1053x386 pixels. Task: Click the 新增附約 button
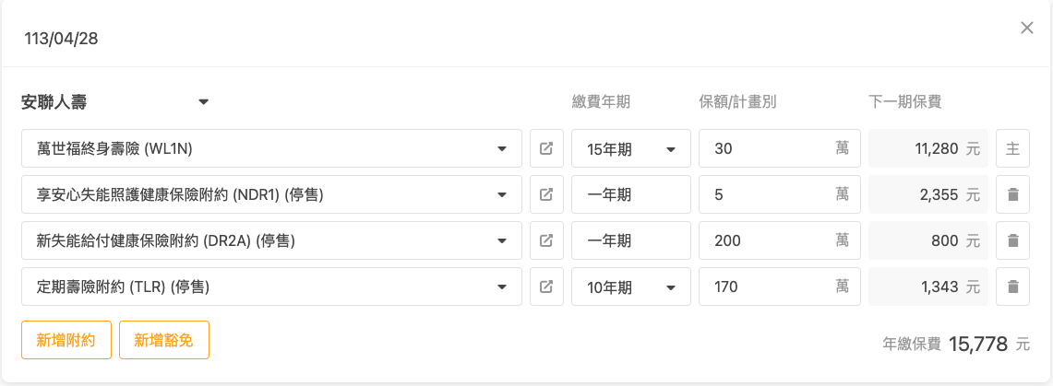(x=66, y=340)
